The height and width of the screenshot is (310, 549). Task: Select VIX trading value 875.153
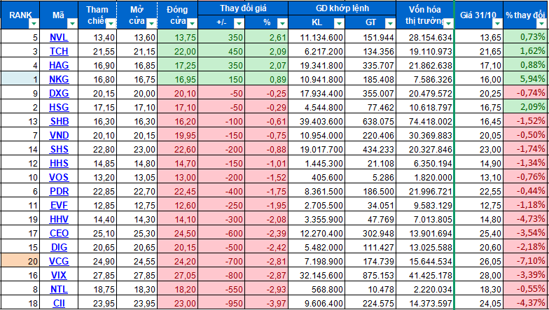pyautogui.click(x=370, y=276)
